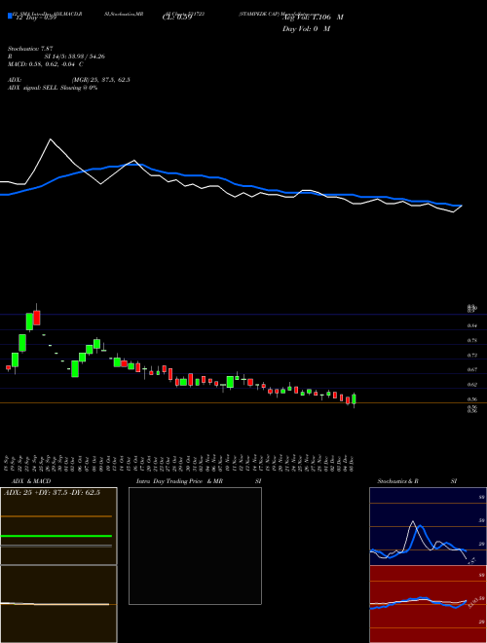This screenshot has height=643, width=487.
Task: Click the green line in the ADX panel
Action: (56, 536)
